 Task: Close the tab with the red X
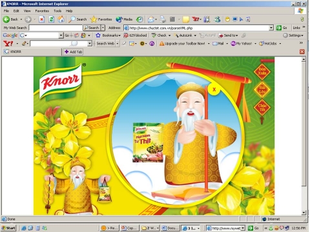click(302, 52)
